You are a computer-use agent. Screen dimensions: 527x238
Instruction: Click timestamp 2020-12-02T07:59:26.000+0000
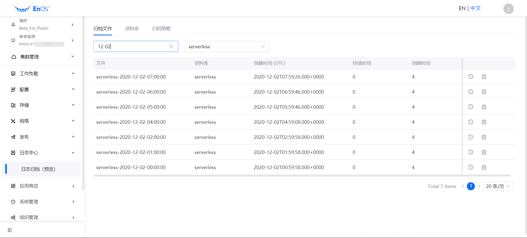pos(289,77)
